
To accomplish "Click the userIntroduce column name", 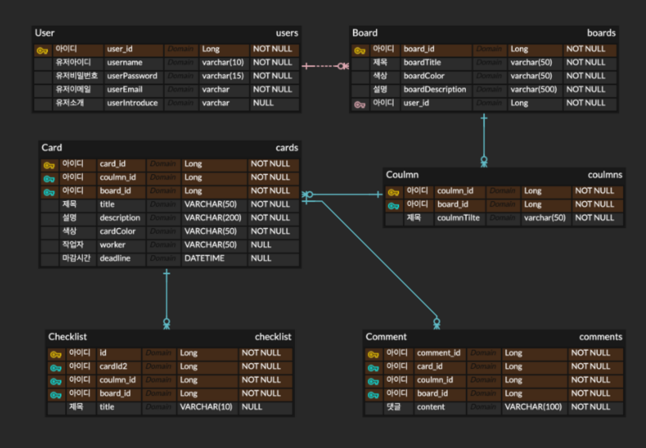I will tap(132, 103).
